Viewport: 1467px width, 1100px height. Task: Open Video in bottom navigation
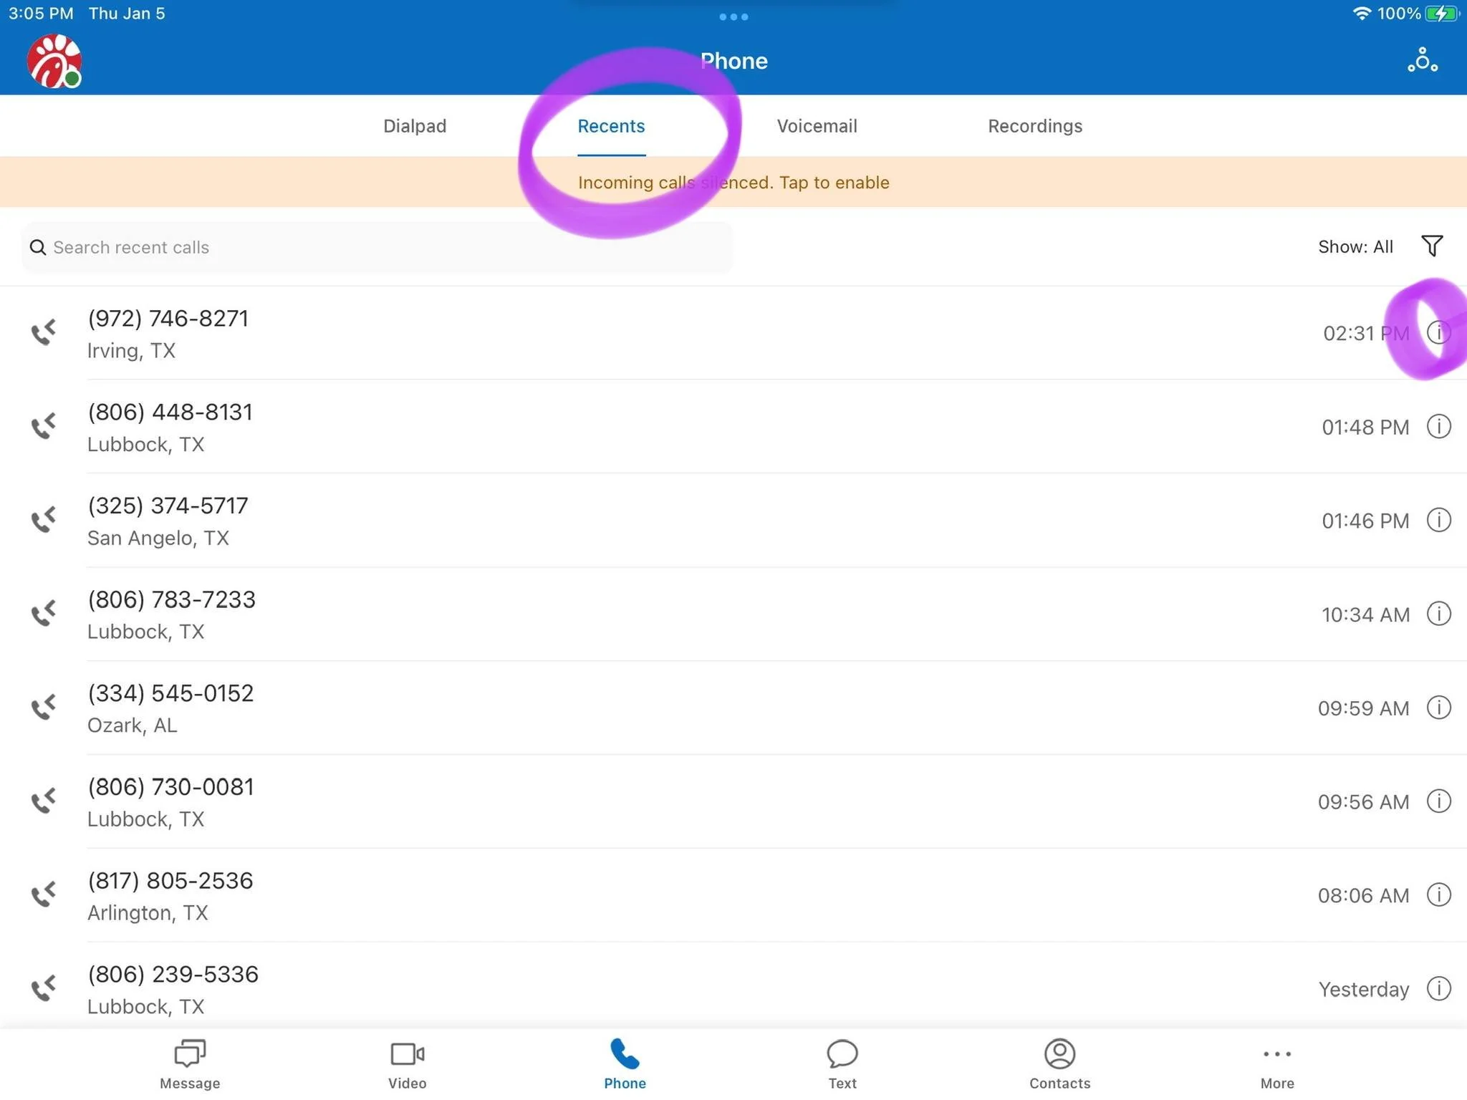[407, 1064]
